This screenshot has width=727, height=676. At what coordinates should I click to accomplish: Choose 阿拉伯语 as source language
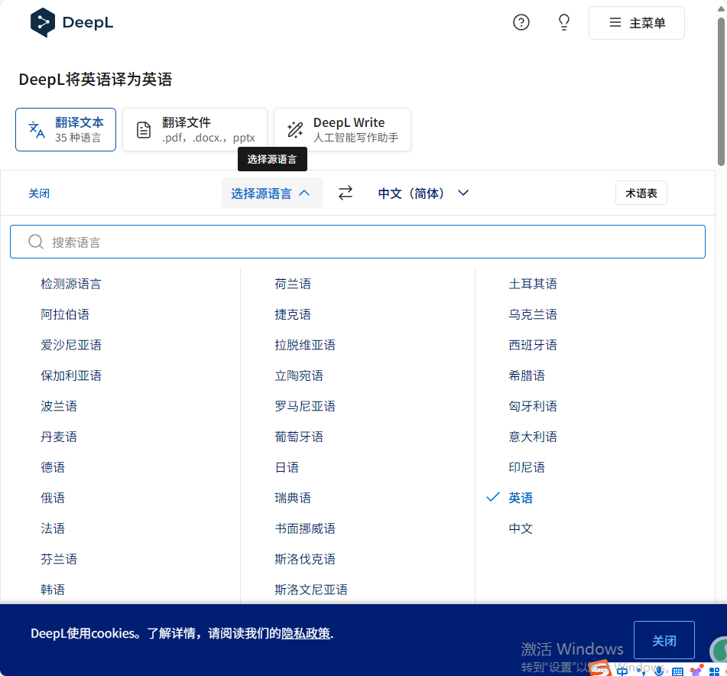coord(65,314)
